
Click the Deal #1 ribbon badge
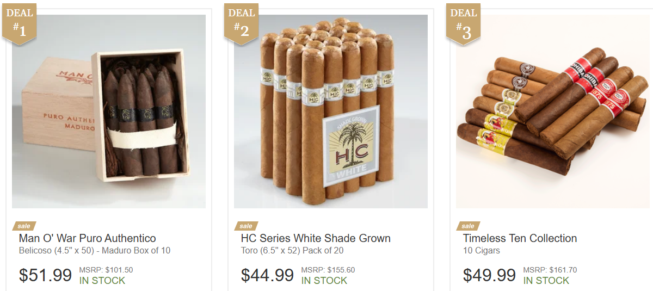point(19,22)
